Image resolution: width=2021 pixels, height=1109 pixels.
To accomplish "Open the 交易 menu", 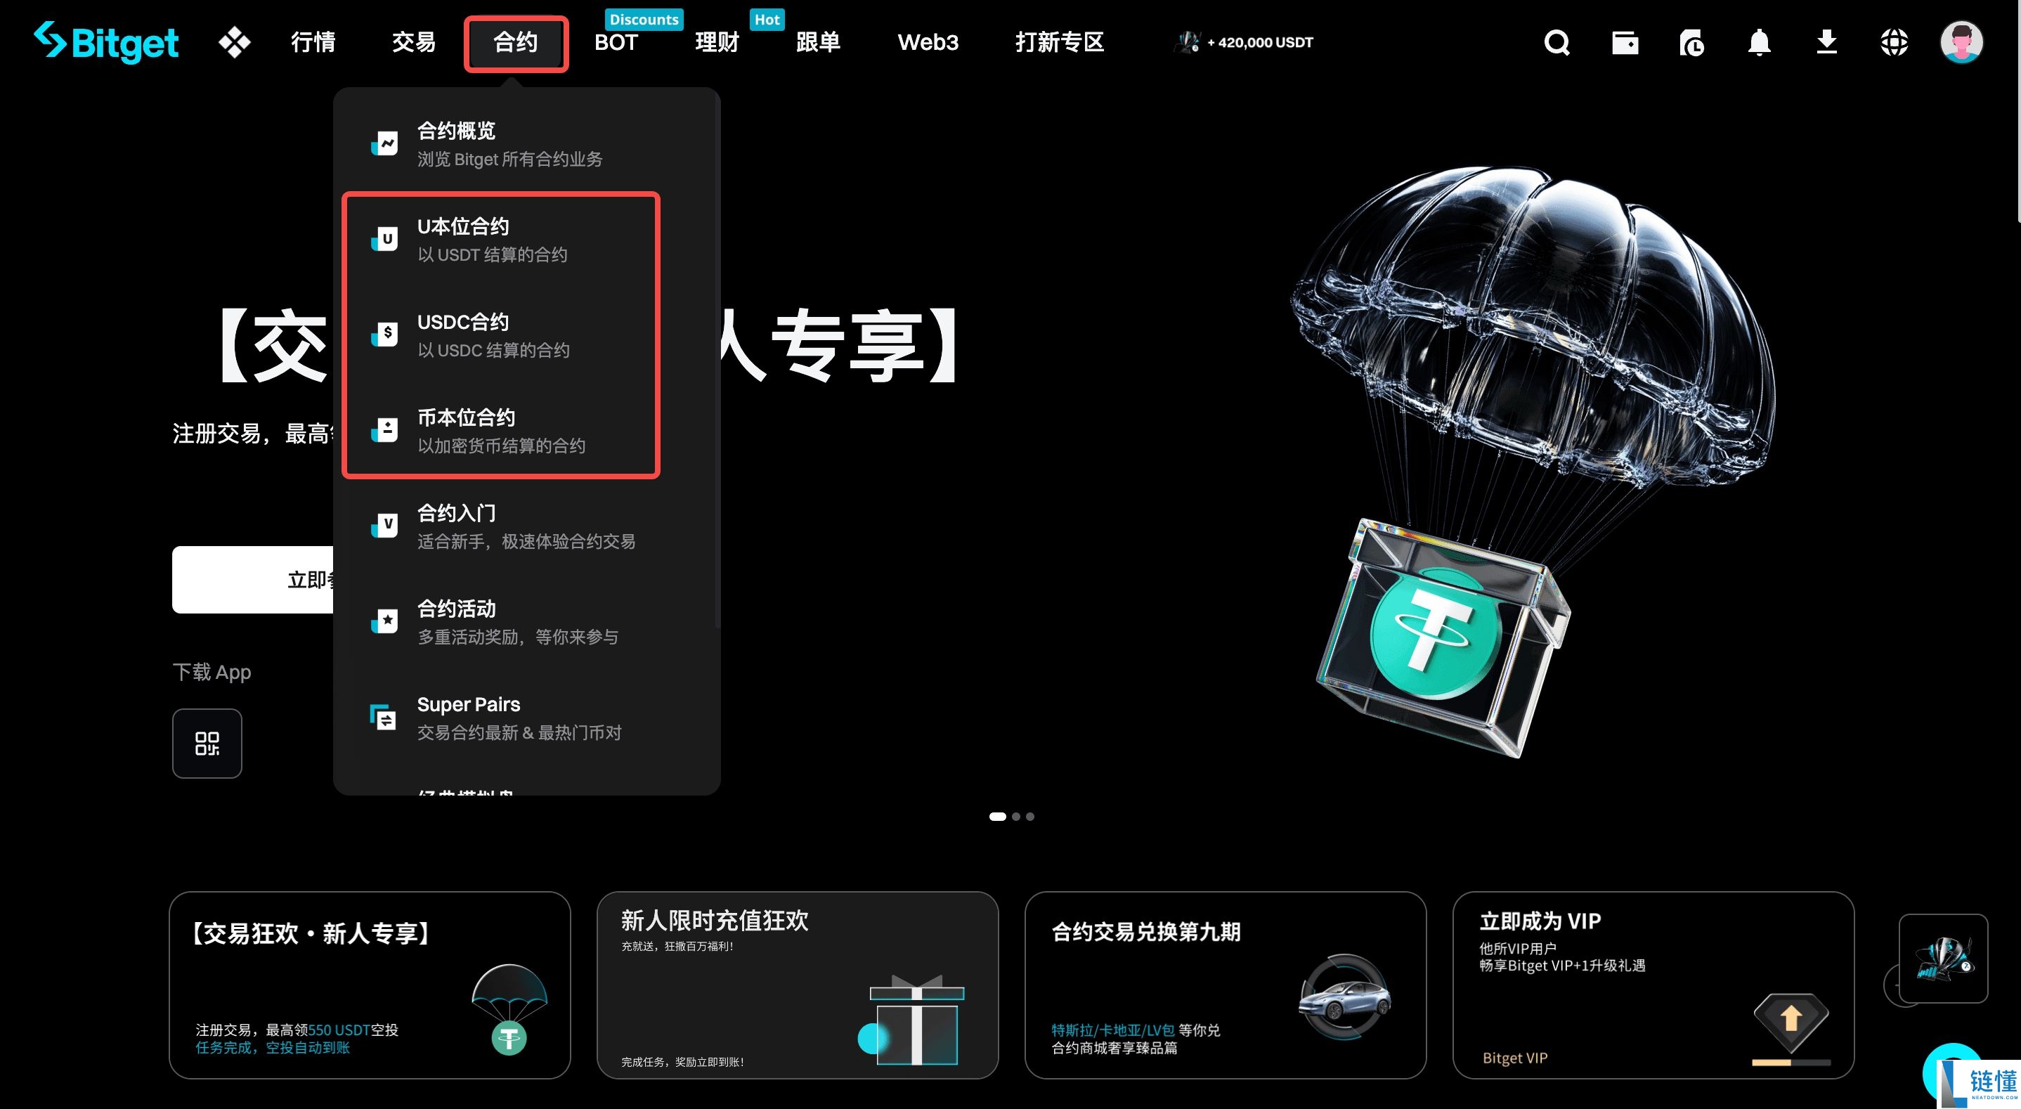I will tap(413, 42).
